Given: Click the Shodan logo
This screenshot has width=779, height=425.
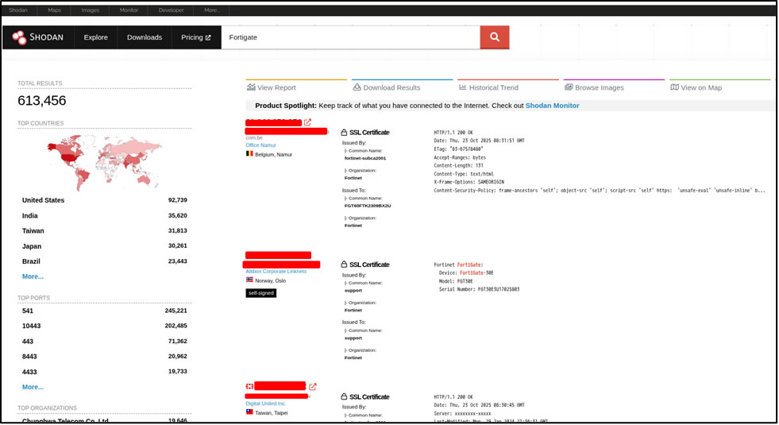Looking at the screenshot, I should [x=38, y=37].
